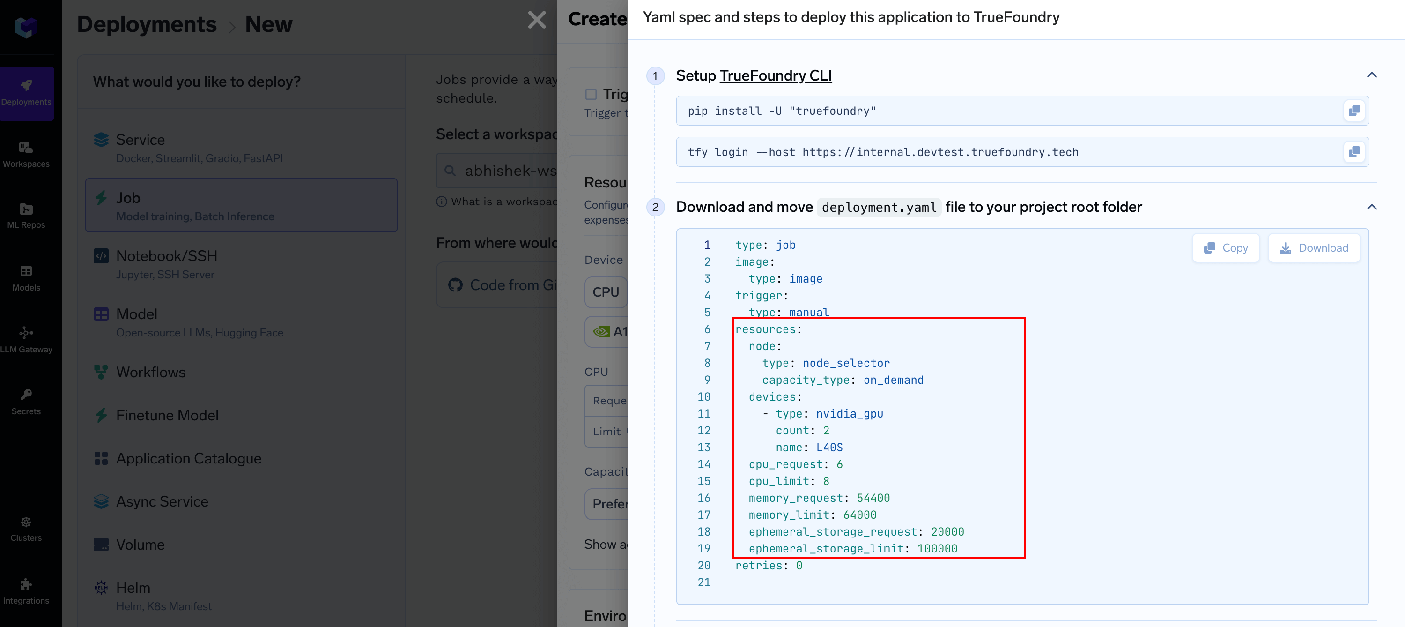Open LLM Gateway in sidebar
Image resolution: width=1405 pixels, height=627 pixels.
pyautogui.click(x=26, y=340)
